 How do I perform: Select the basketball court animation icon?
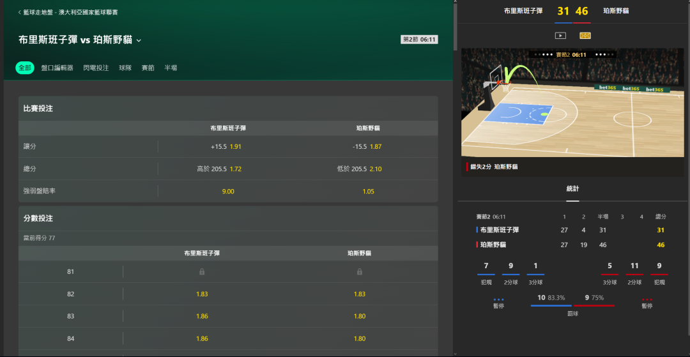click(585, 36)
